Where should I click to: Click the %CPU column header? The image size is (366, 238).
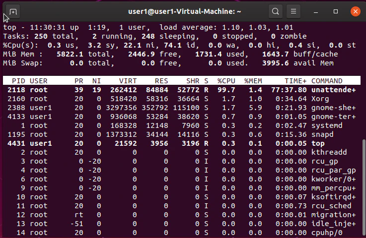pos(226,81)
